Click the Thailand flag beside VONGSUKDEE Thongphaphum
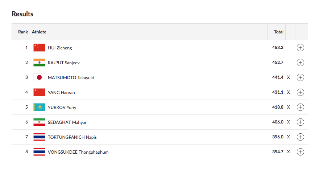Viewport: 328px width, 178px height. (x=39, y=152)
